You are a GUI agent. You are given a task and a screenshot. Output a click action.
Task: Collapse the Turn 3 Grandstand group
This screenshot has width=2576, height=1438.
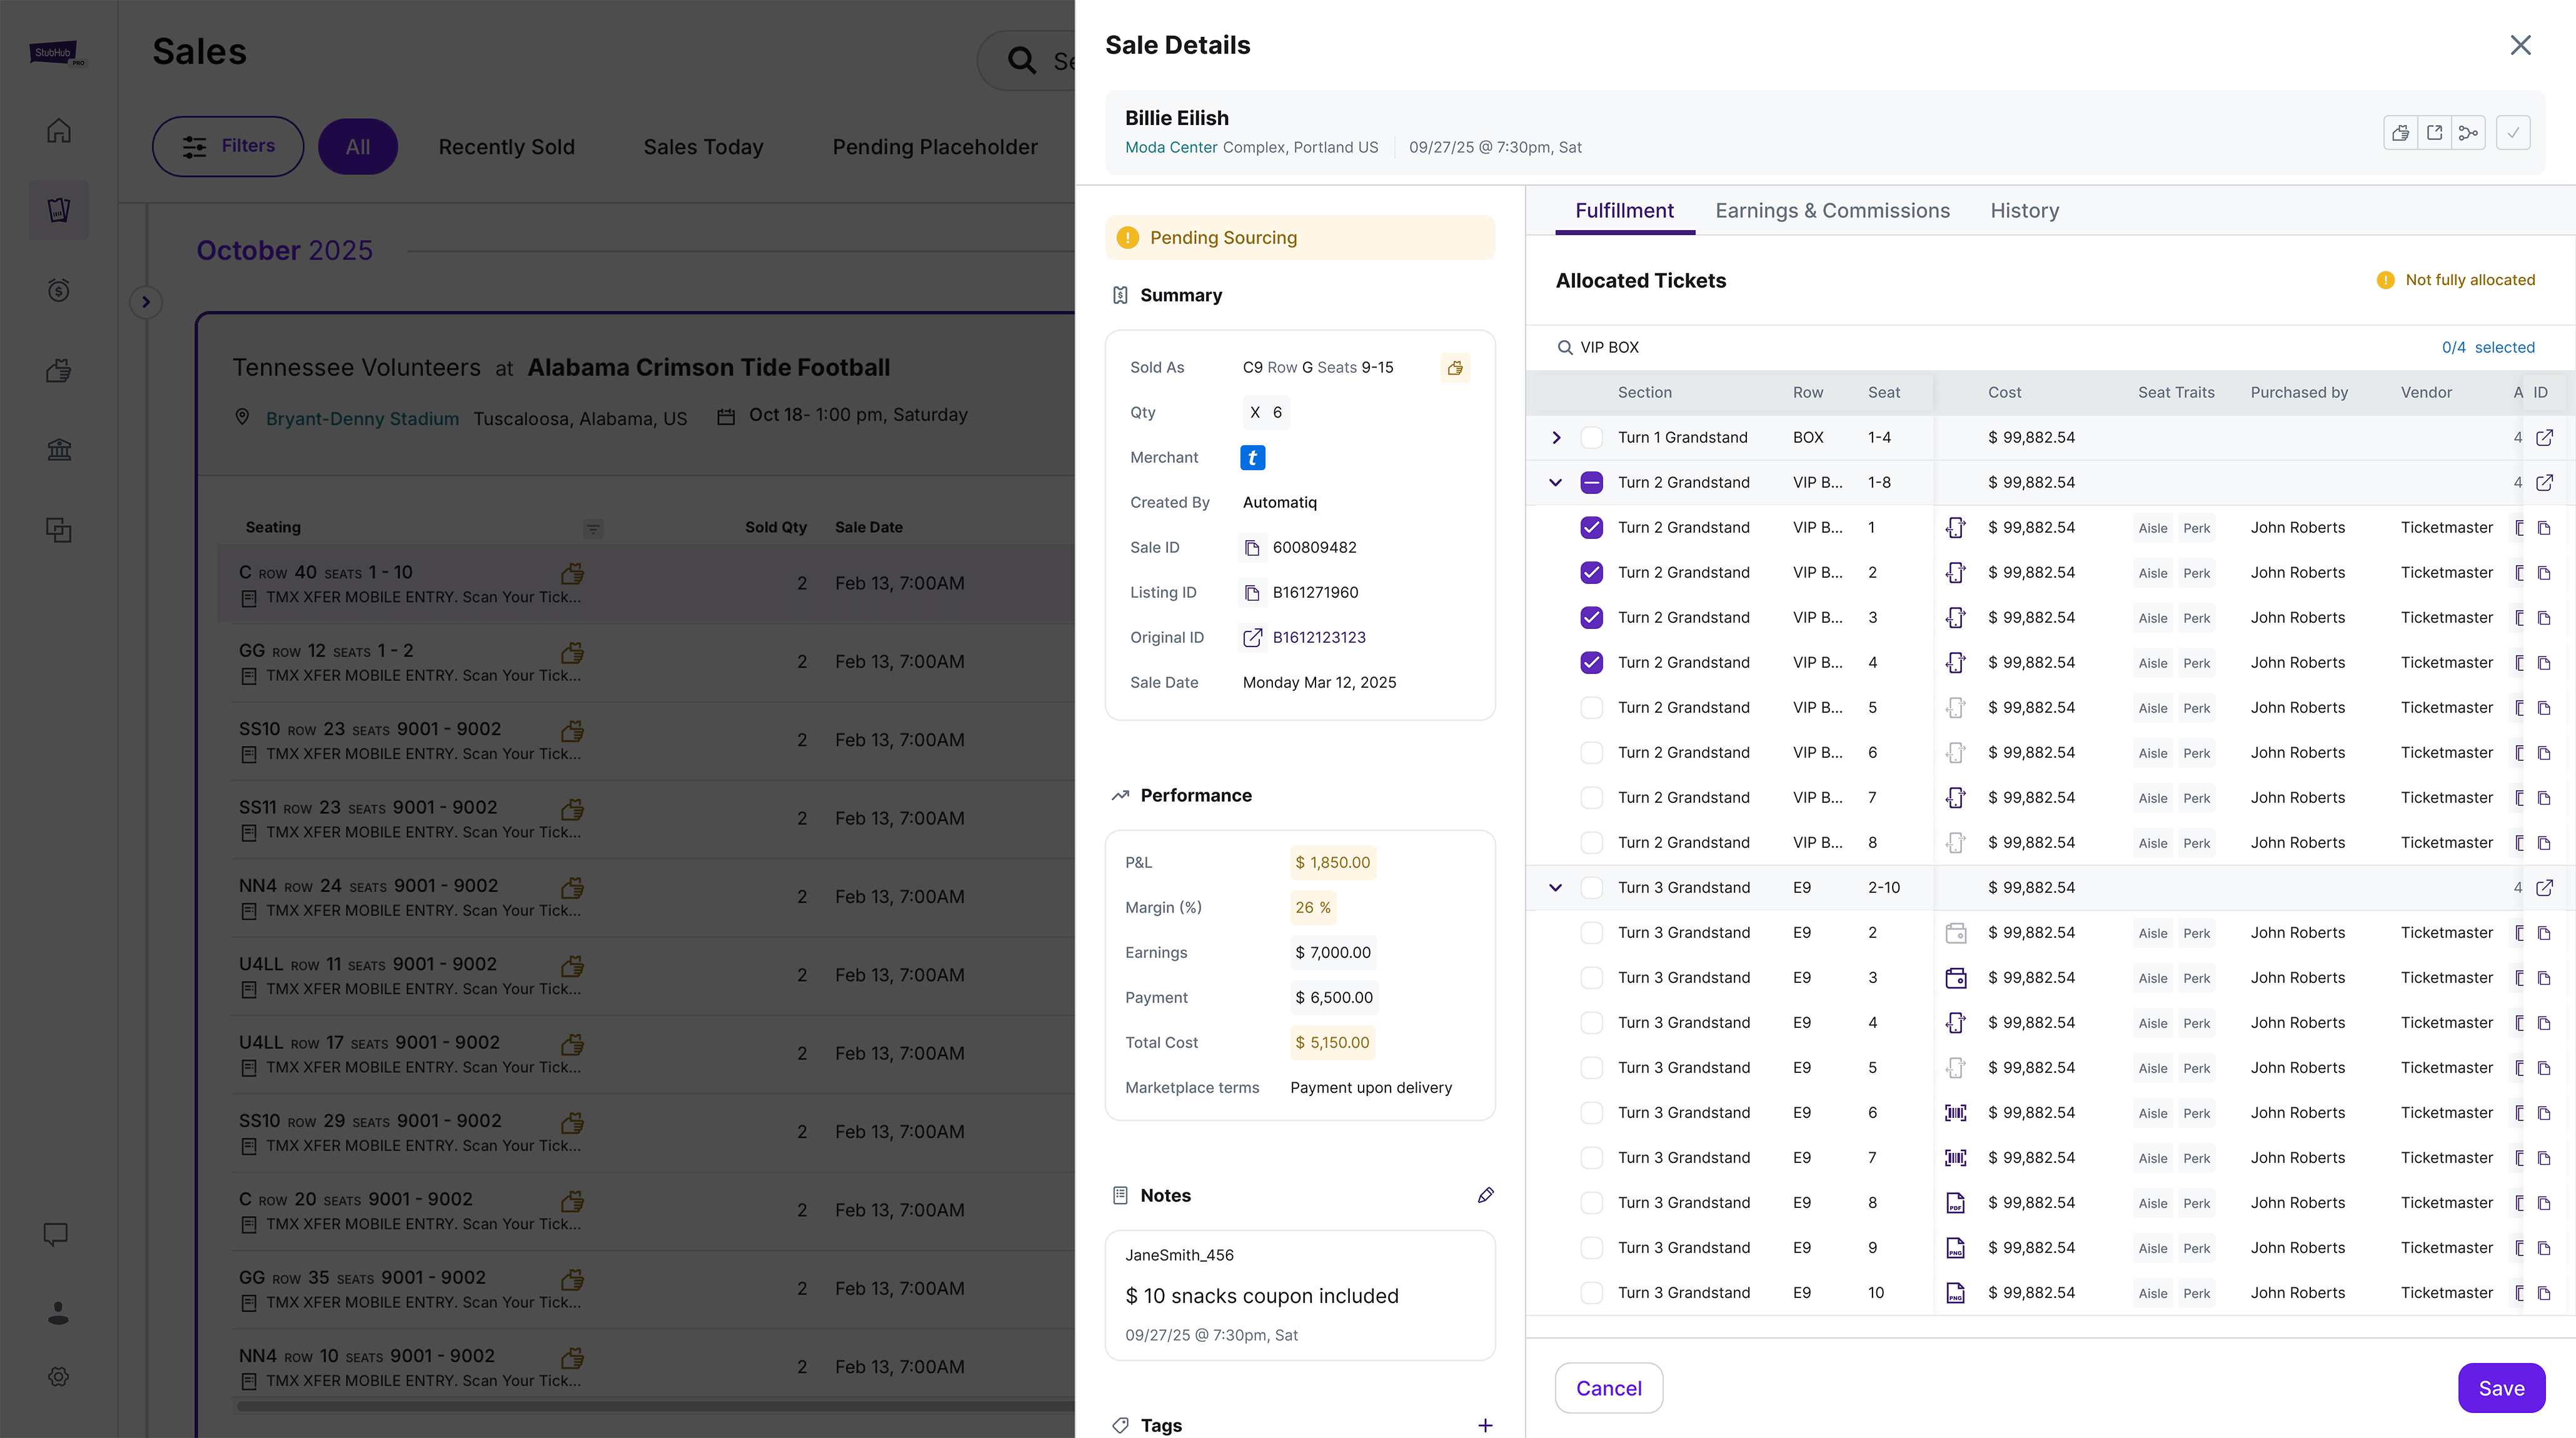tap(1556, 887)
